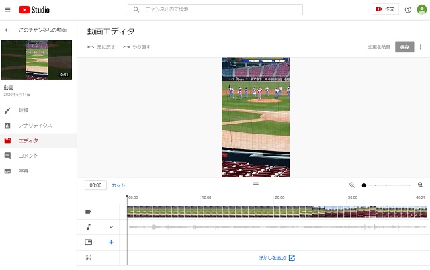This screenshot has height=270, width=430.
Task: Open the アナリティクス menu item
Action: (x=36, y=126)
